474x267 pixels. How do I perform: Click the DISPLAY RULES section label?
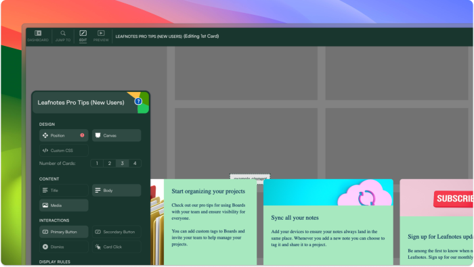tap(55, 262)
